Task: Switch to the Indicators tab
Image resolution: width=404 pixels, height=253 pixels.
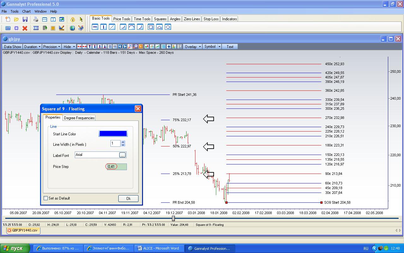Action: tap(229, 19)
